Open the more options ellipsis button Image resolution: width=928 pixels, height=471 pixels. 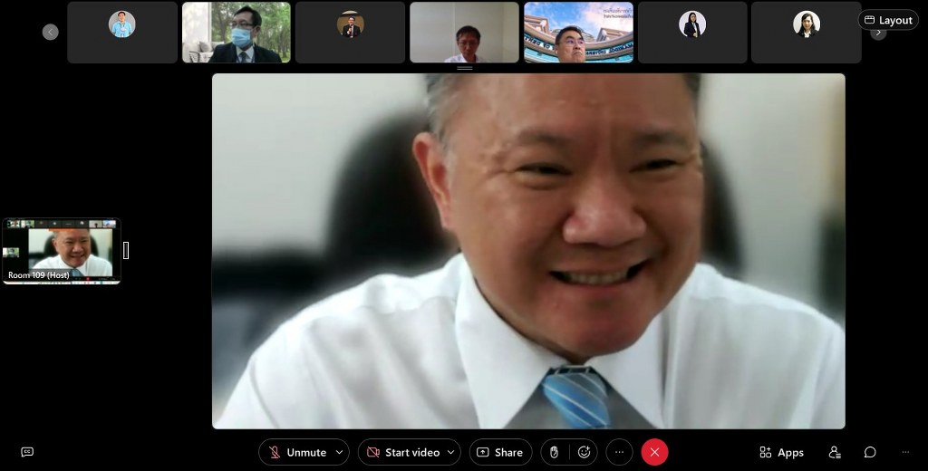(x=619, y=452)
